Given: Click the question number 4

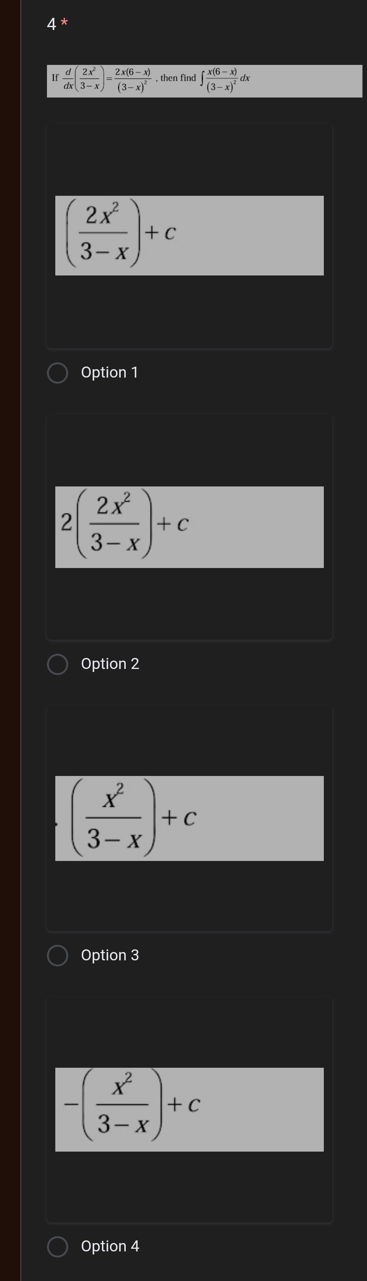Looking at the screenshot, I should pos(51,24).
